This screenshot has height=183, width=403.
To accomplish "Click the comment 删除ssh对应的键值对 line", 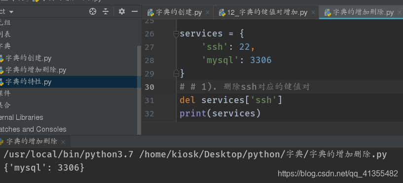I will point(245,87).
